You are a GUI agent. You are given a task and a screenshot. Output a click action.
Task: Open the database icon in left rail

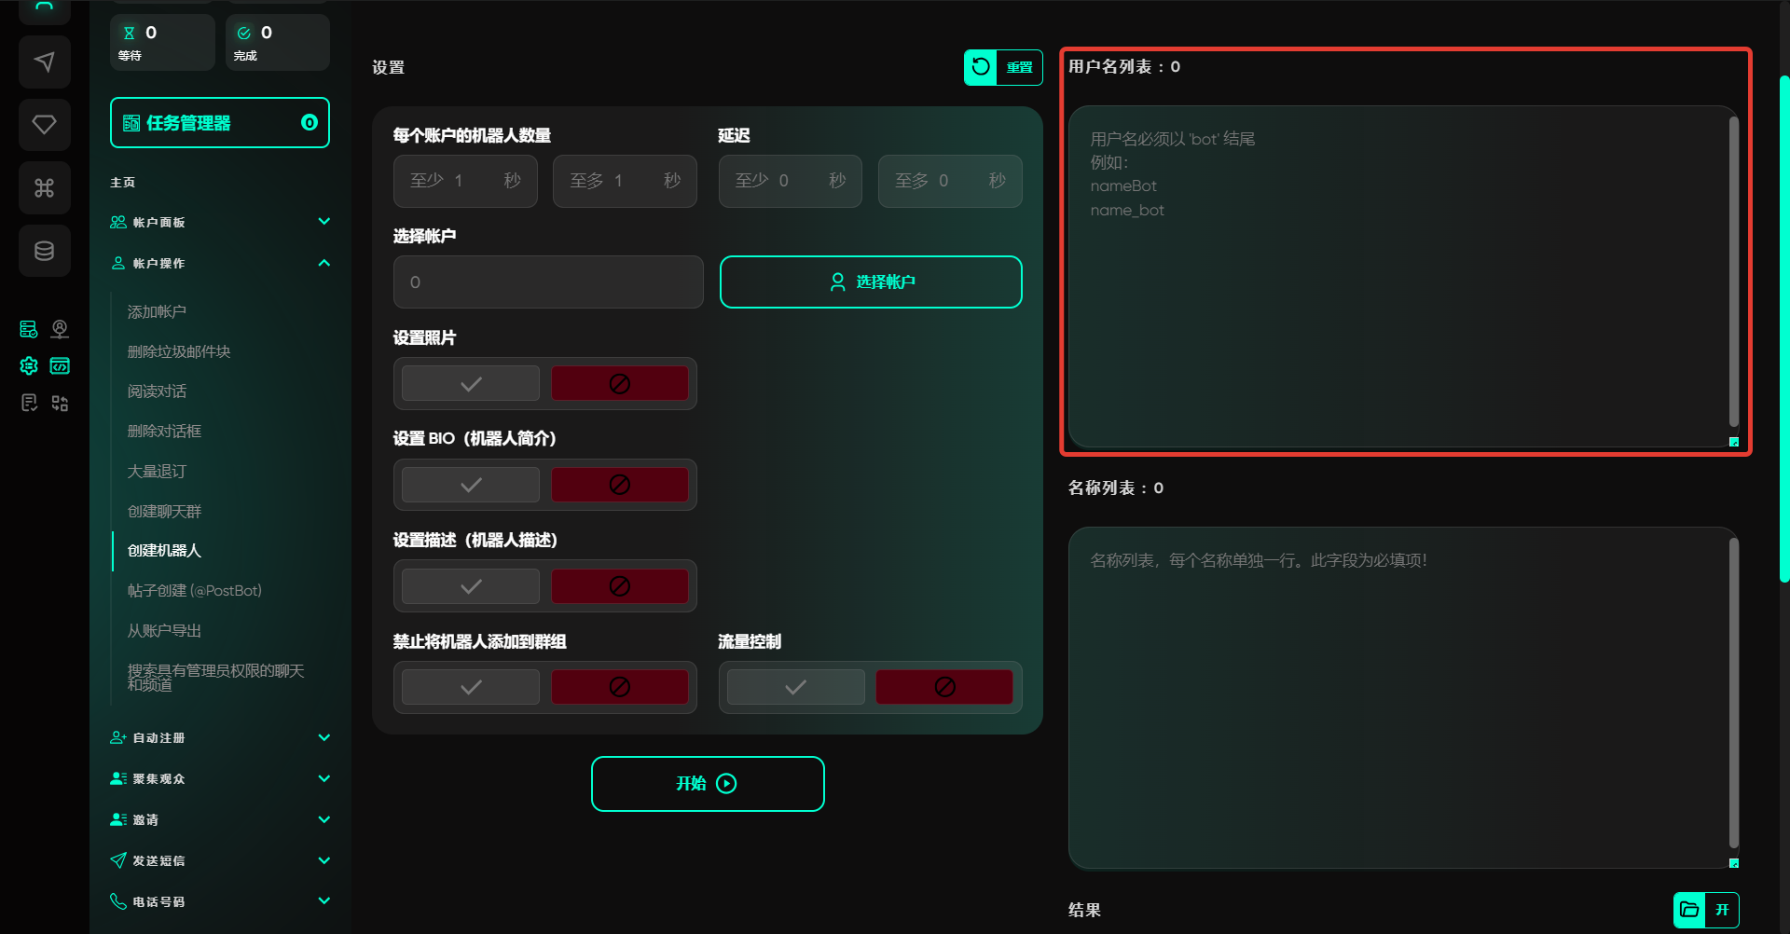44,251
